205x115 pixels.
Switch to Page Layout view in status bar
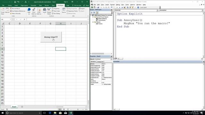(64, 109)
